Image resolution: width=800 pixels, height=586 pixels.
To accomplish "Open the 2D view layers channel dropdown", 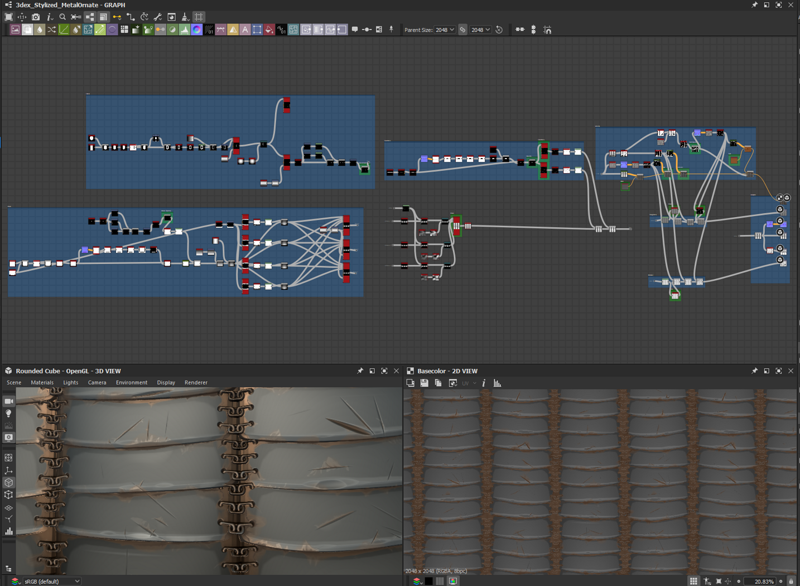I will [417, 581].
